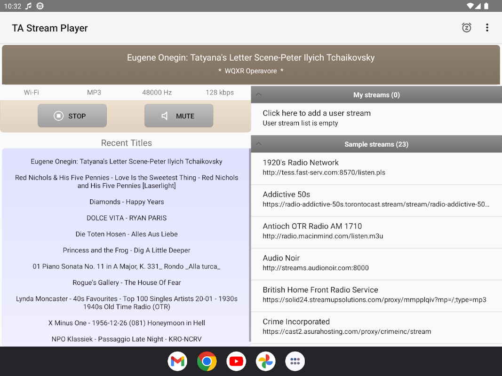The height and width of the screenshot is (376, 502).
Task: Collapse the My streams section
Action: click(x=258, y=94)
